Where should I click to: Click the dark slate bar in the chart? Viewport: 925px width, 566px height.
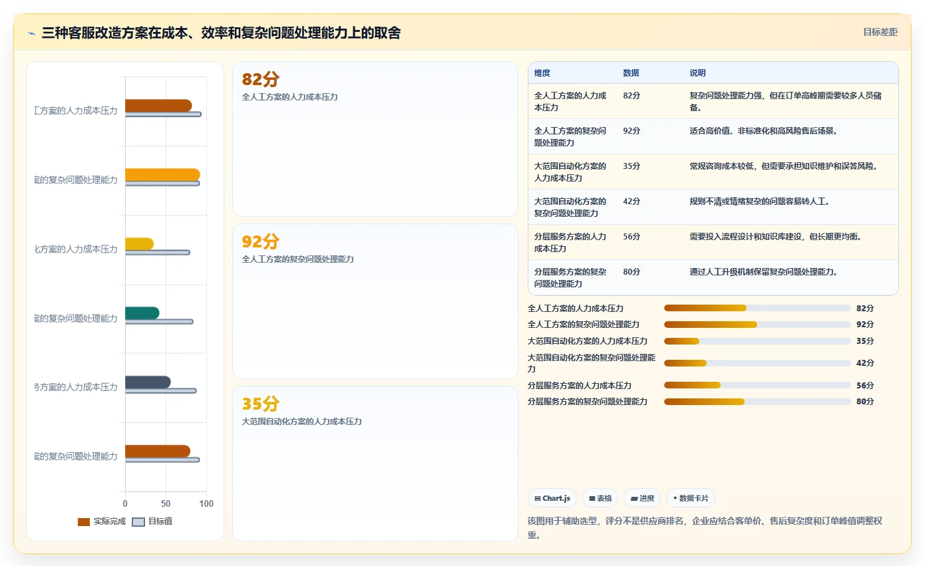pos(148,382)
